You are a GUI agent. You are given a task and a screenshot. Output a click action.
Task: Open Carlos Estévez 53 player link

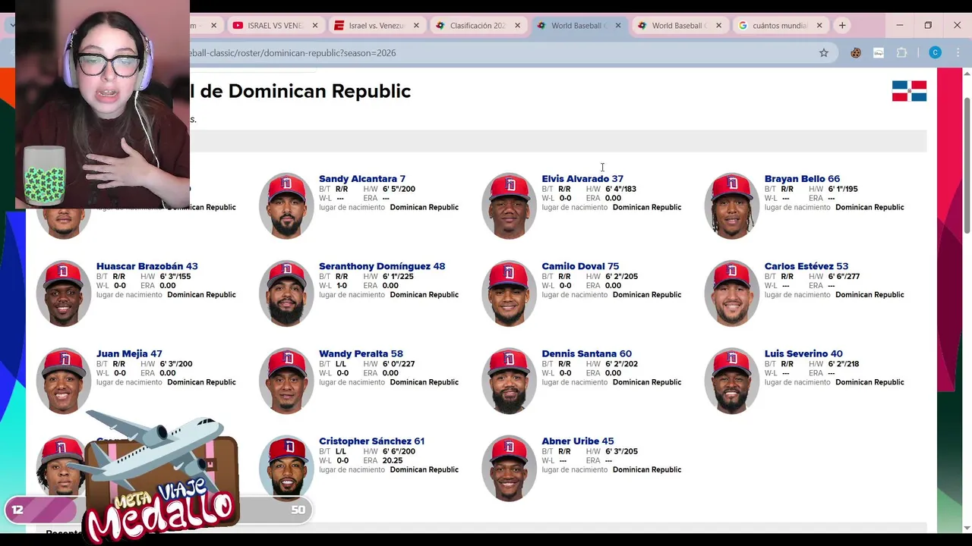coord(806,266)
